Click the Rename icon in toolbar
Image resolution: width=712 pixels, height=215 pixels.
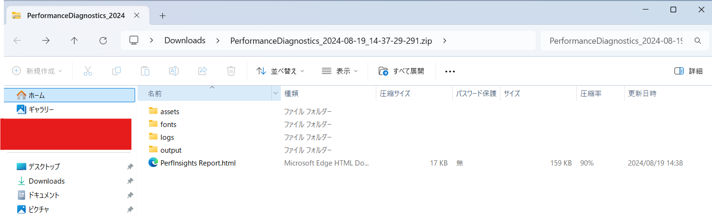tap(174, 71)
